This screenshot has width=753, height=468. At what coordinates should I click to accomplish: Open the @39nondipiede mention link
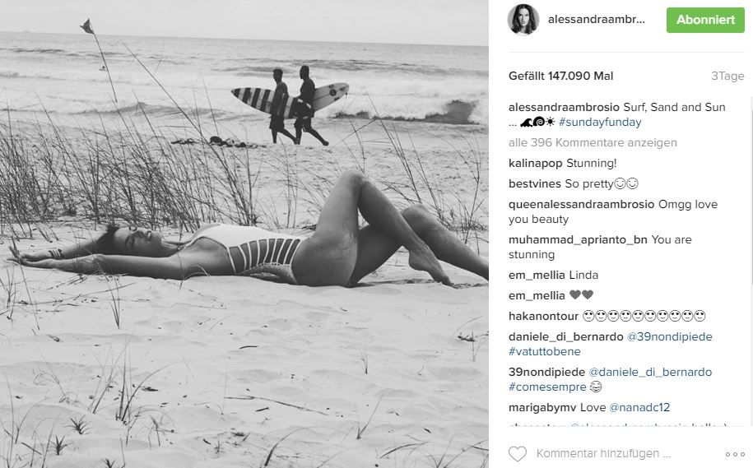click(669, 336)
